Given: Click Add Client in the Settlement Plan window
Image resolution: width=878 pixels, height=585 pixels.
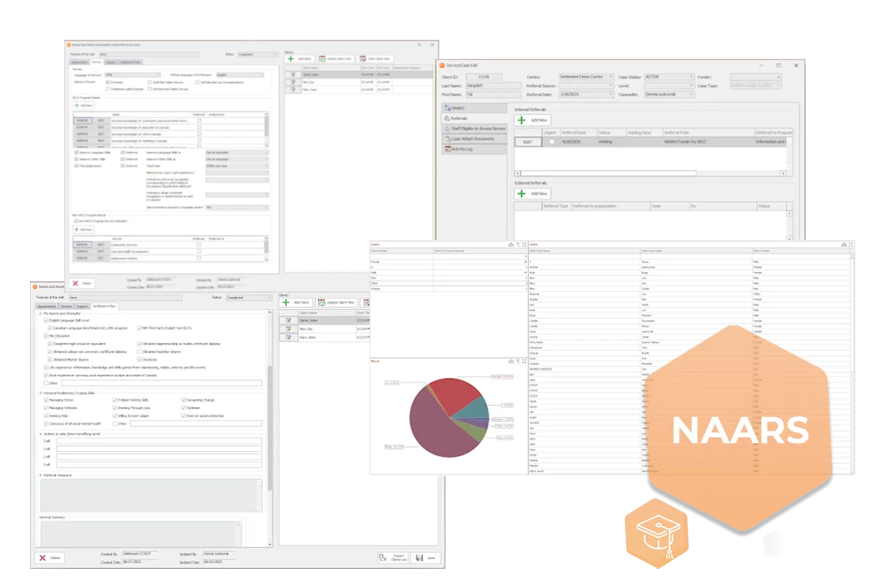Looking at the screenshot, I should 296,302.
